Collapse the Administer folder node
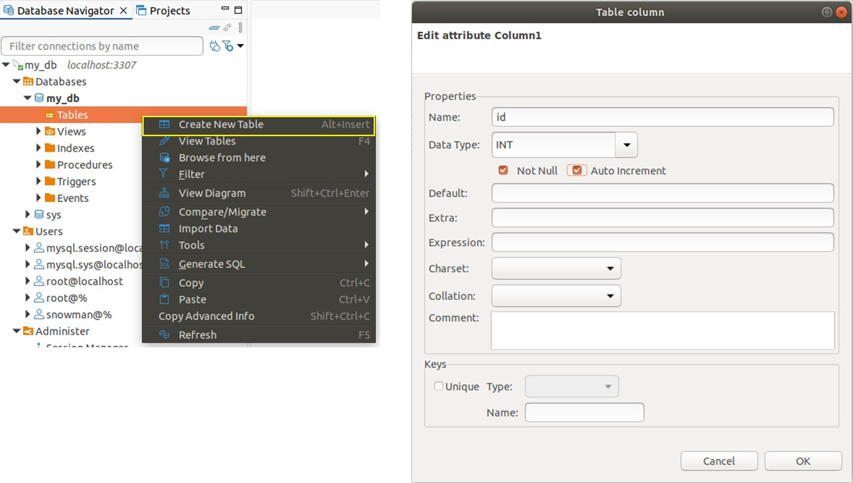The height and width of the screenshot is (483, 853). (x=17, y=331)
